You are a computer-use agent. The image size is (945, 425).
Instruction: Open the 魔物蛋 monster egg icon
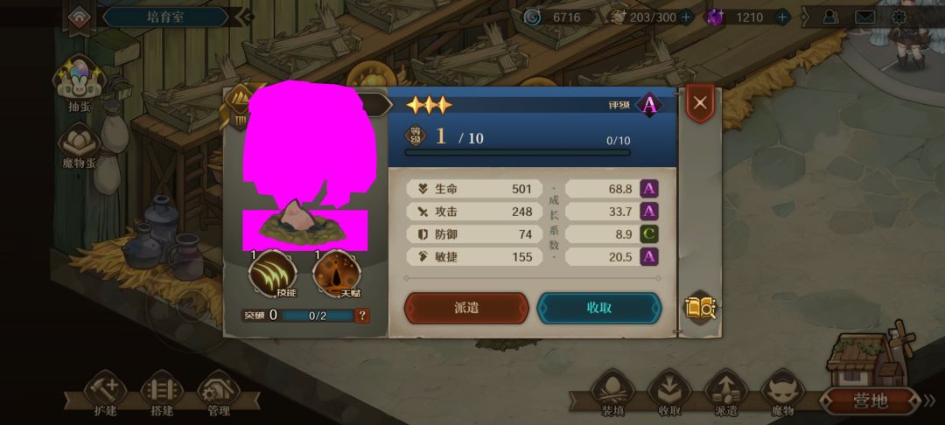(x=79, y=144)
